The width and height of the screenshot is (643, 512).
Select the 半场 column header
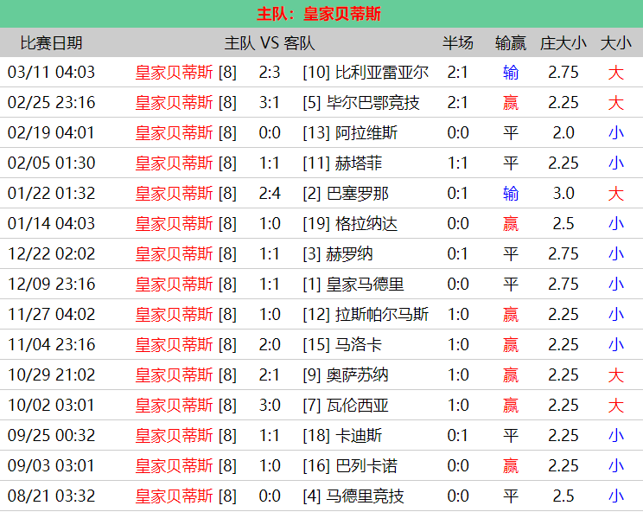(x=458, y=43)
